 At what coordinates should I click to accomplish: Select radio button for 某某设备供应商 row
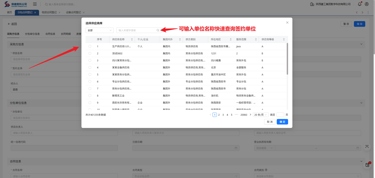pyautogui.click(x=90, y=67)
